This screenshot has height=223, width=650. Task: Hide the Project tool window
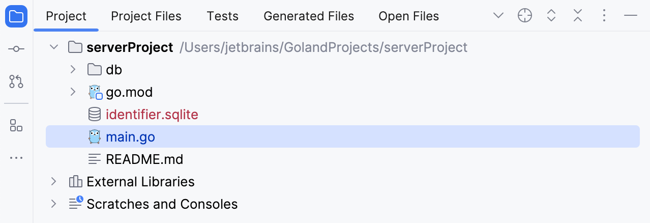(x=631, y=16)
